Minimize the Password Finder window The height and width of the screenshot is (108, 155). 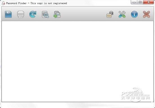coord(134,2)
